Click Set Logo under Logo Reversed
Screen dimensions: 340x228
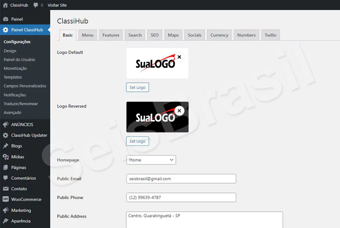pos(137,141)
